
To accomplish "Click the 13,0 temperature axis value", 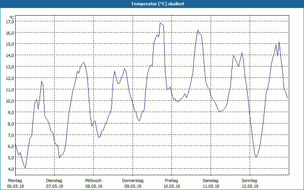I will [9, 67].
